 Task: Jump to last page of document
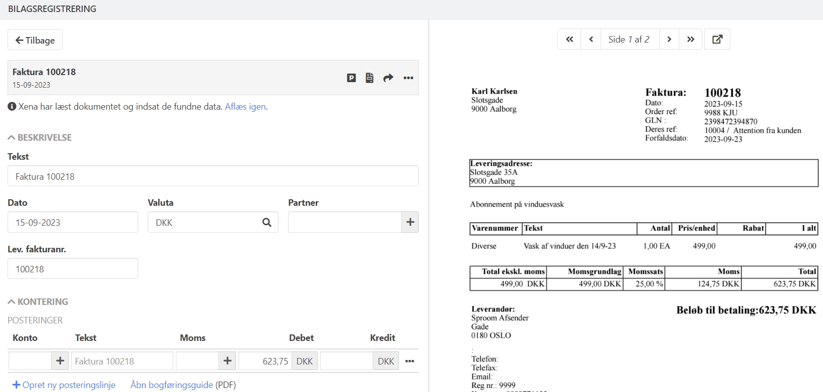(x=691, y=39)
